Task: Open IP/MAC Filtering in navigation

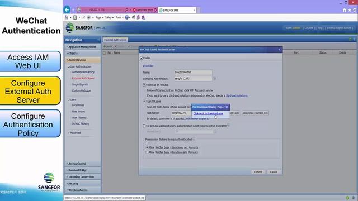Action: pyautogui.click(x=81, y=124)
